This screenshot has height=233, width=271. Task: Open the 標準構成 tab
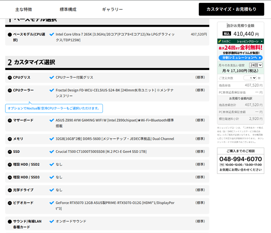(x=68, y=9)
